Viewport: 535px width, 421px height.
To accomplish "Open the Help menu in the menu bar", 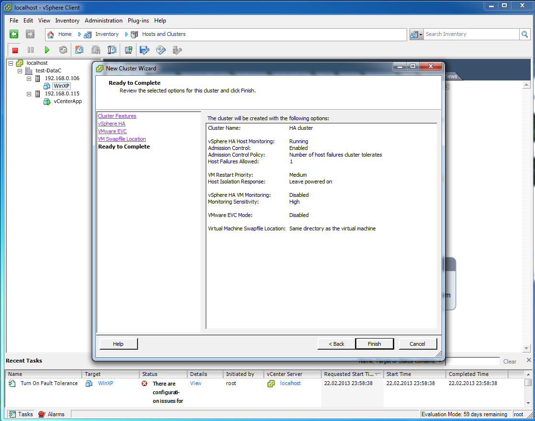I will (160, 21).
